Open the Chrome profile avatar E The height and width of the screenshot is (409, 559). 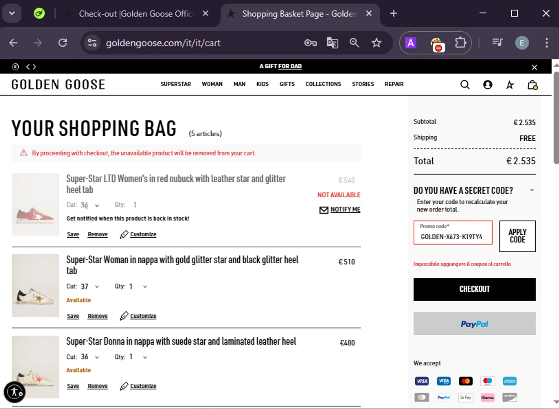point(522,43)
